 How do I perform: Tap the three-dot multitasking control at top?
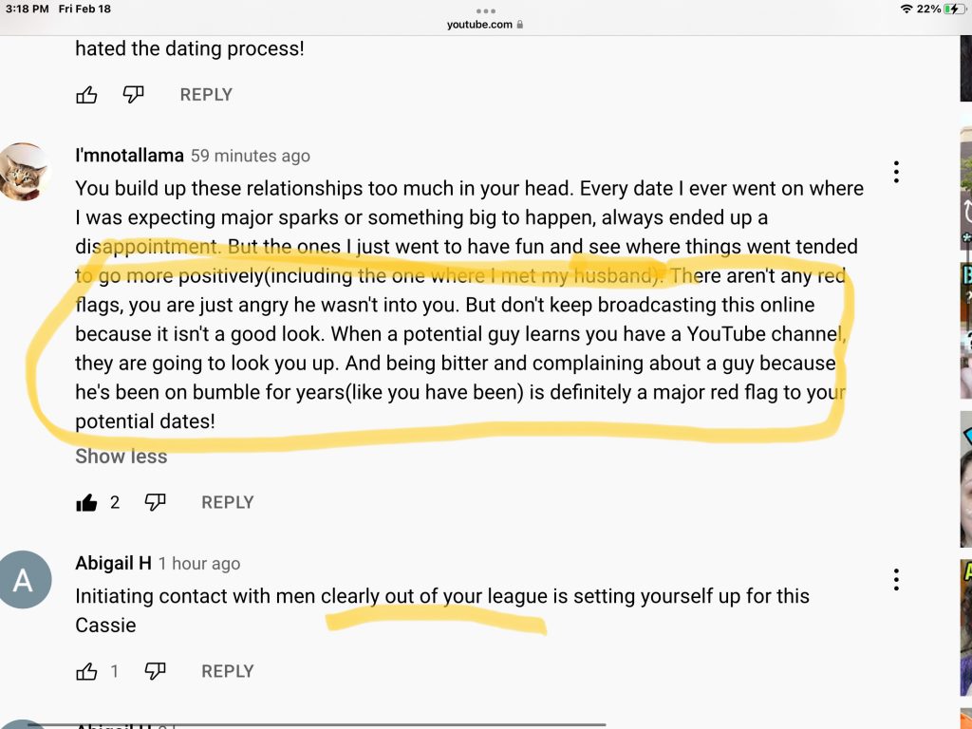click(485, 10)
